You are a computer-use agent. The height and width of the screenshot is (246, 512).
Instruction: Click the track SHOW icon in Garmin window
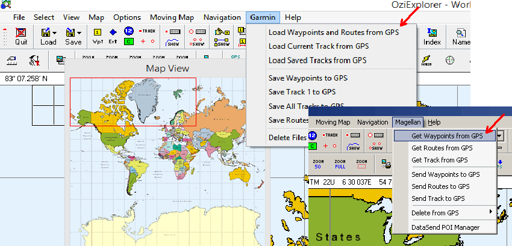click(x=173, y=42)
